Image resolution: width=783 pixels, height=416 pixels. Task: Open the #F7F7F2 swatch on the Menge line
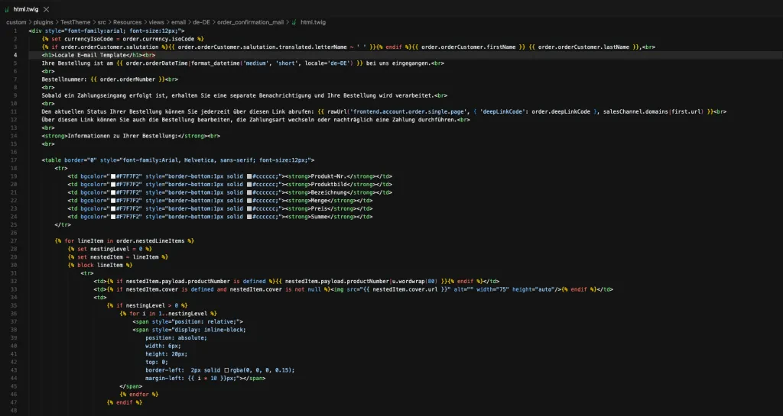tap(113, 201)
